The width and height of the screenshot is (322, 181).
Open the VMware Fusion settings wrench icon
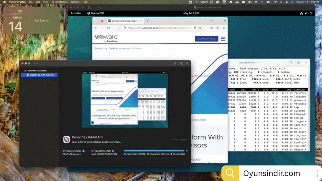coord(187,63)
